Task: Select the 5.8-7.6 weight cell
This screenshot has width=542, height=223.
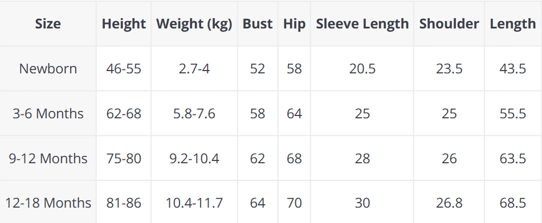Action: [194, 114]
